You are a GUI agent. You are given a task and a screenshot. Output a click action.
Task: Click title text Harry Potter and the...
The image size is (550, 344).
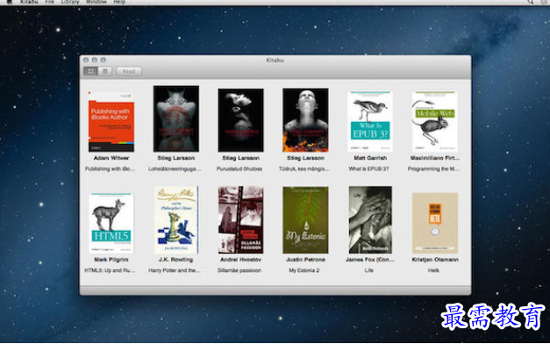[175, 270]
